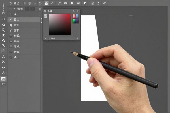Click the input bar at color panel bottom
Screen dimensions: 170x113
60,38
